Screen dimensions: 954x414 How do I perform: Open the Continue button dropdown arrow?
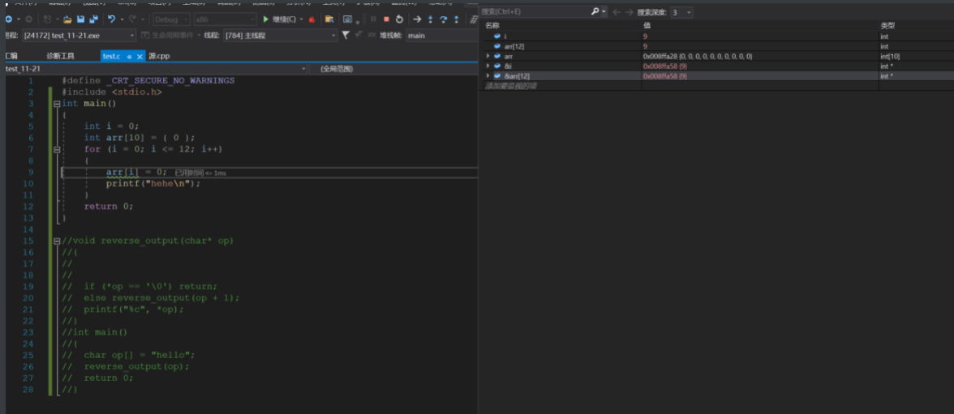pyautogui.click(x=301, y=19)
